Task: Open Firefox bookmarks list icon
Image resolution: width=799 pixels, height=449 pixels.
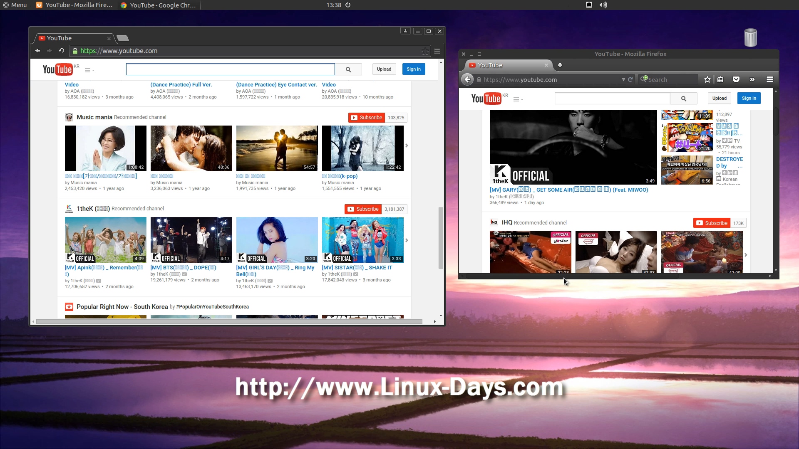Action: click(720, 79)
